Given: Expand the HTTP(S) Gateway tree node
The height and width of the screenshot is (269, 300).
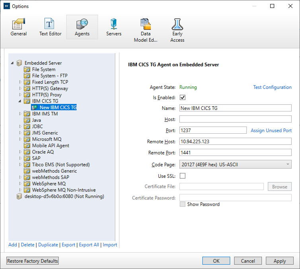Looking at the screenshot, I should (x=21, y=88).
